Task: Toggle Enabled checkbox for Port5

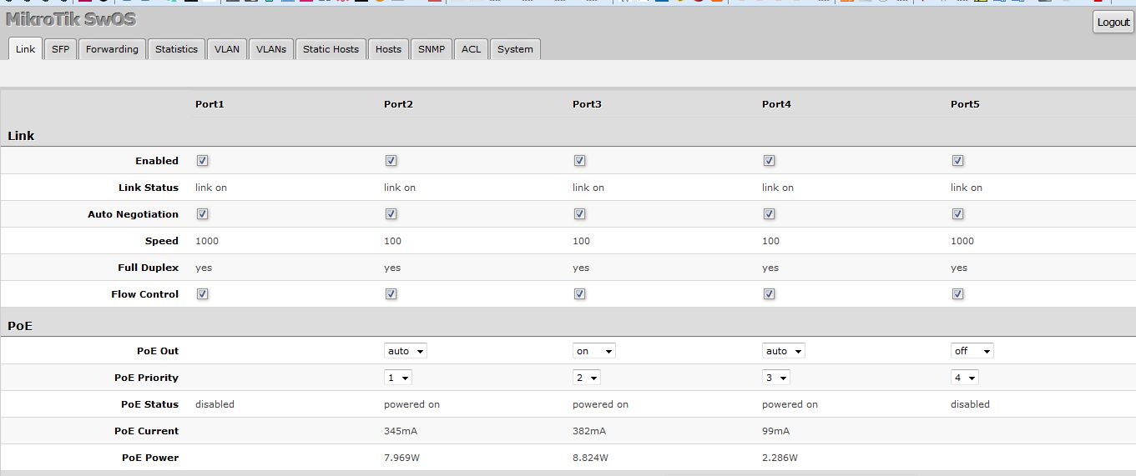Action: (x=957, y=160)
